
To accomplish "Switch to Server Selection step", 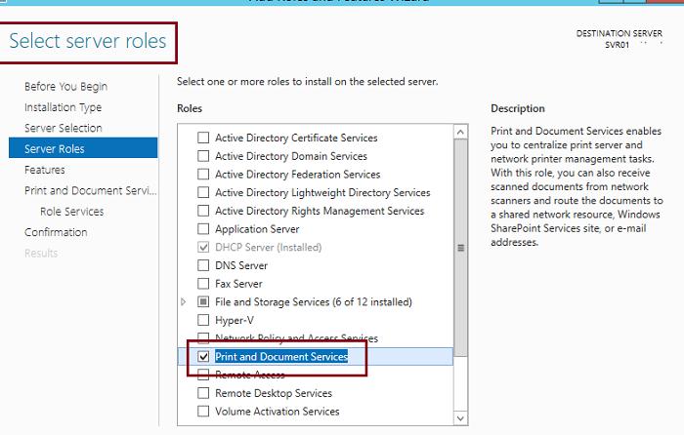I will point(63,128).
